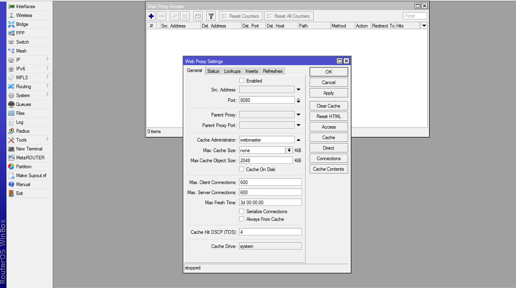
Task: Click the Cache Administrator input field
Action: (x=266, y=140)
